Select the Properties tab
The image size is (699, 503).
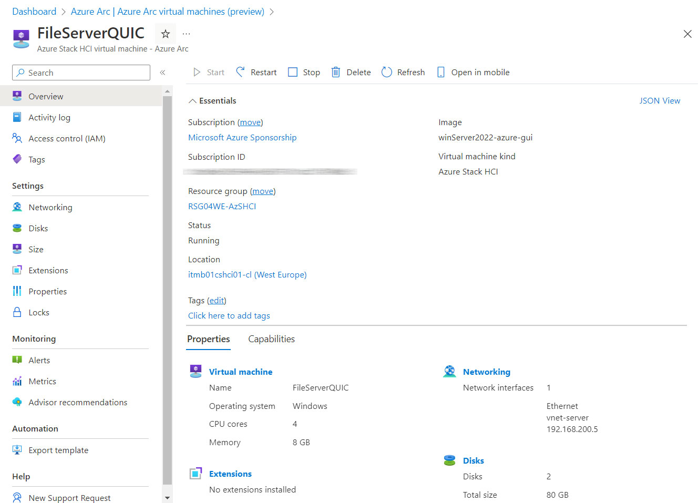208,338
